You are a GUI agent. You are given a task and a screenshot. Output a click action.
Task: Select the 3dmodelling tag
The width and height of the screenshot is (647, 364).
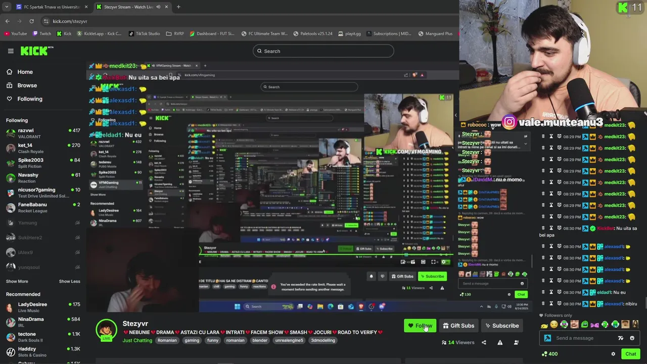323,341
